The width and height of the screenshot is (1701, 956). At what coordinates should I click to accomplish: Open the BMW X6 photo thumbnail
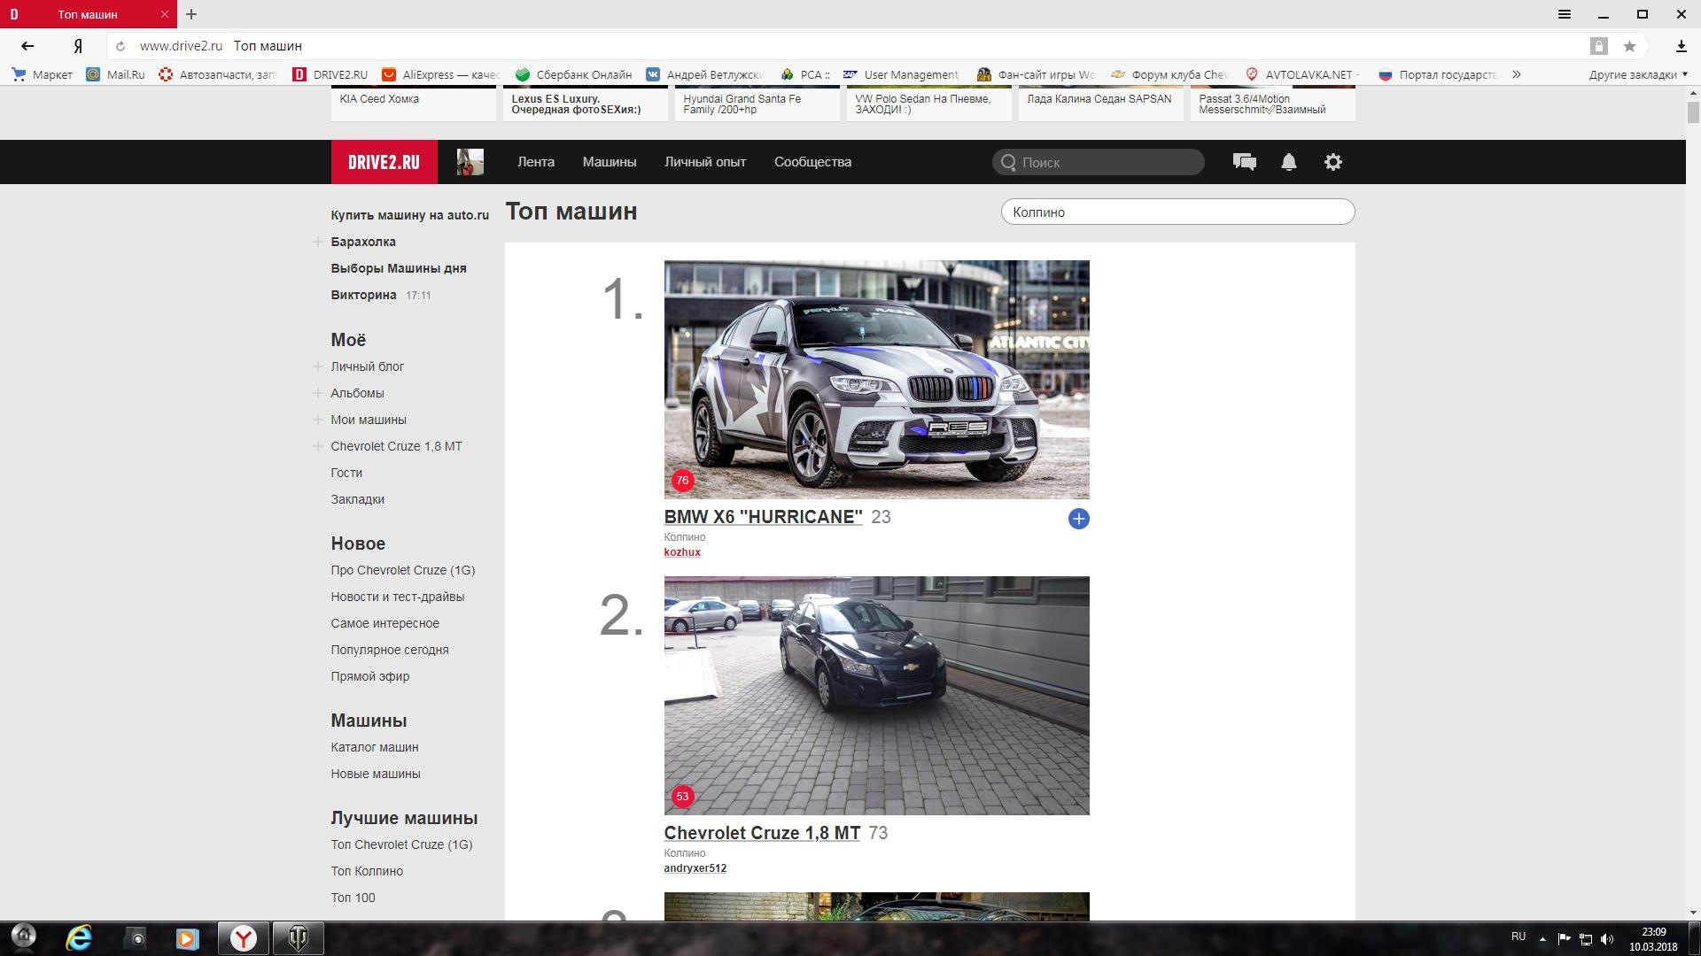[x=877, y=380]
